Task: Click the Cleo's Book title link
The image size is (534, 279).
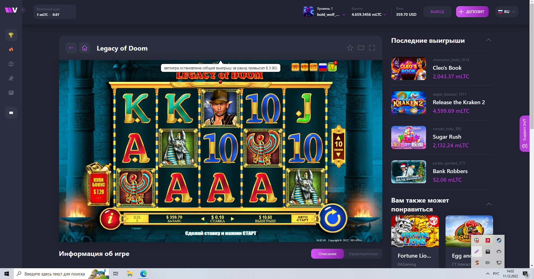Action: tap(447, 68)
